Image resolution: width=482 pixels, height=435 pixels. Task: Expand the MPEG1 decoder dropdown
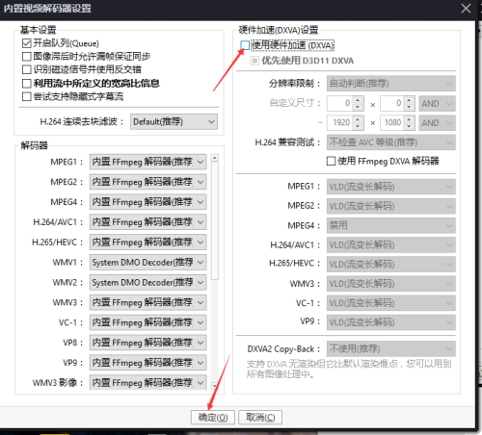pos(147,162)
